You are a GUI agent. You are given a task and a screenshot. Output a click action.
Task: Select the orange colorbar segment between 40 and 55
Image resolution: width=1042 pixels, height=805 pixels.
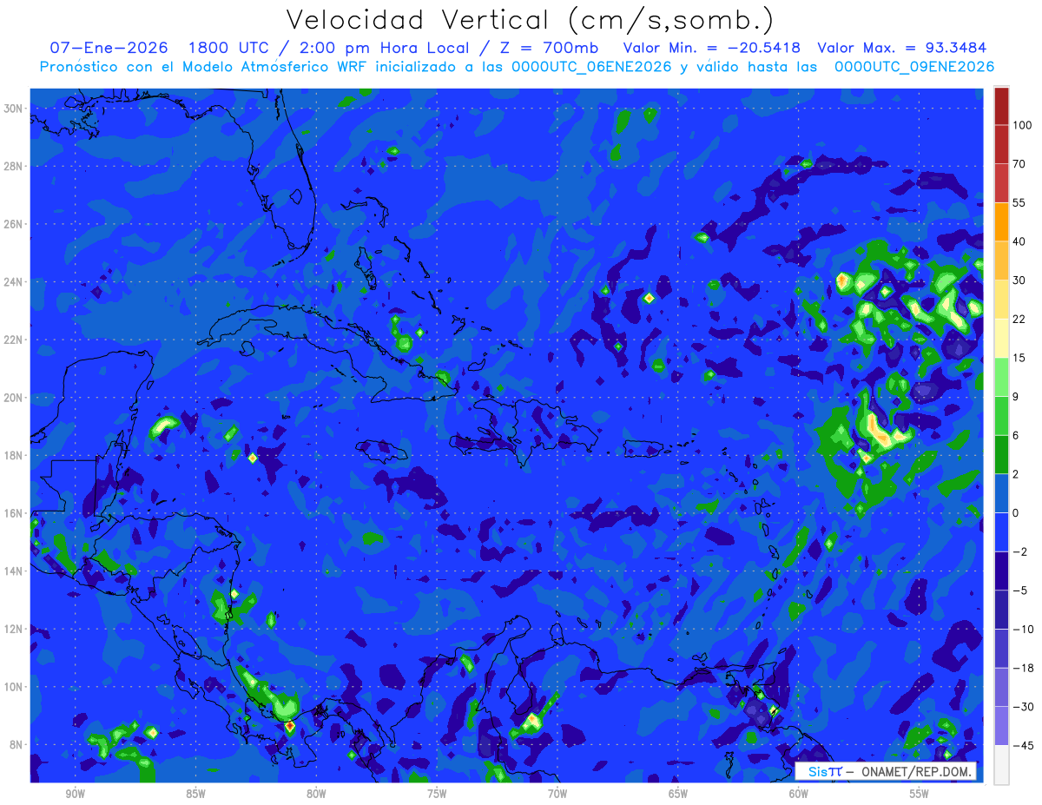click(1001, 221)
